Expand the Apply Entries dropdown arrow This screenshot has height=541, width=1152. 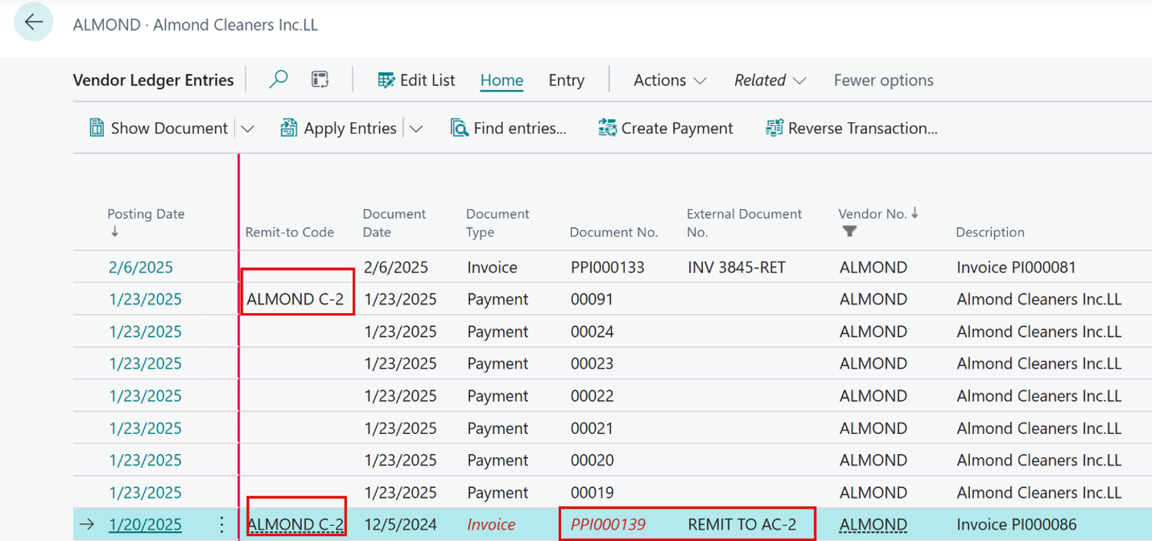(416, 129)
